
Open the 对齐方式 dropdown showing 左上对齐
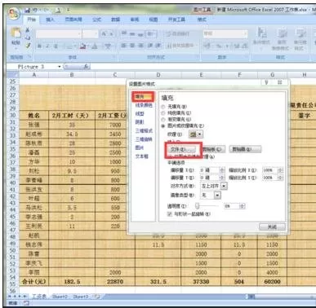pos(224,186)
